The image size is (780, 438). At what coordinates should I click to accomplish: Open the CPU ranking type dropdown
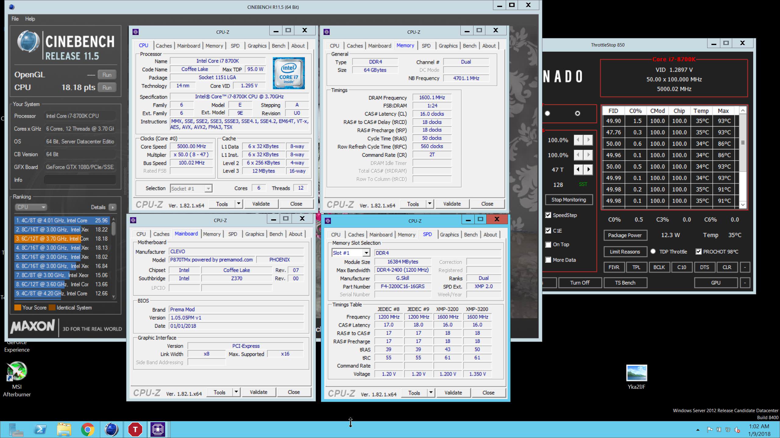pyautogui.click(x=31, y=207)
